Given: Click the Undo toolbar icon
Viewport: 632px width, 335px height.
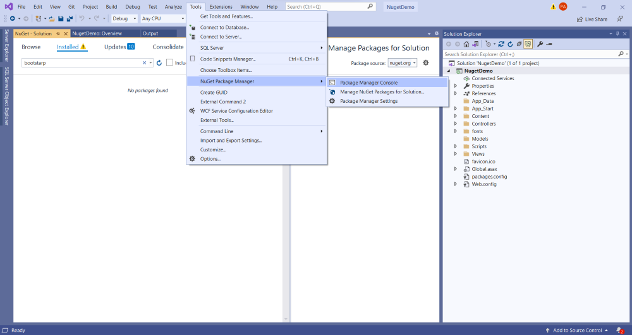Looking at the screenshot, I should pyautogui.click(x=82, y=18).
